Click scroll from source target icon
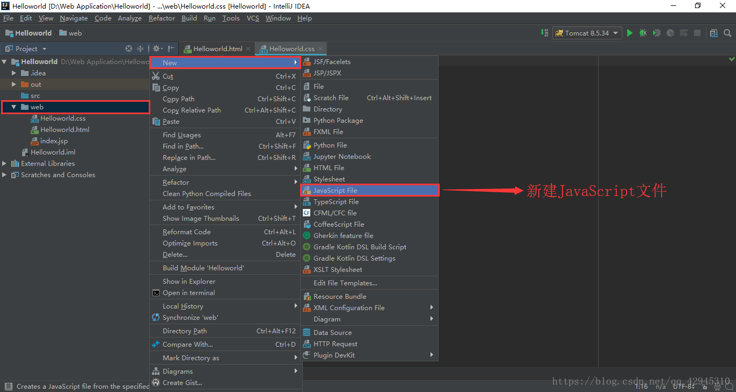The height and width of the screenshot is (392, 736). pyautogui.click(x=129, y=48)
